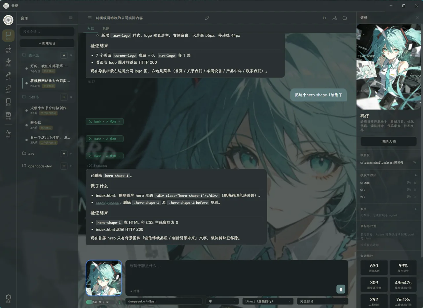Open the 事件 events section
Screen dimensions: 423x308
(8, 134)
